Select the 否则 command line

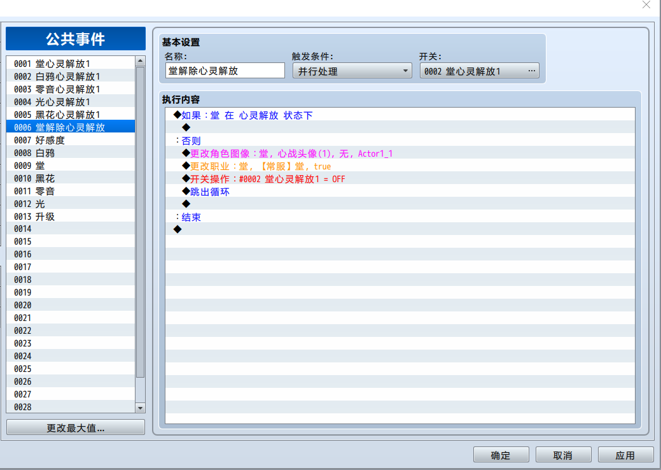400,141
